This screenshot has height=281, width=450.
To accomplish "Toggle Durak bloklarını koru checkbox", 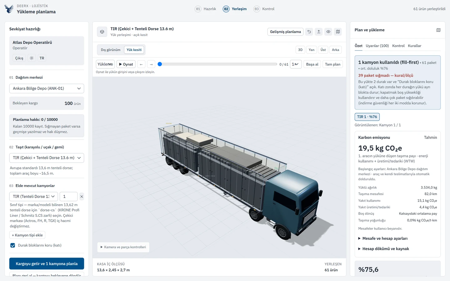I will (13, 245).
